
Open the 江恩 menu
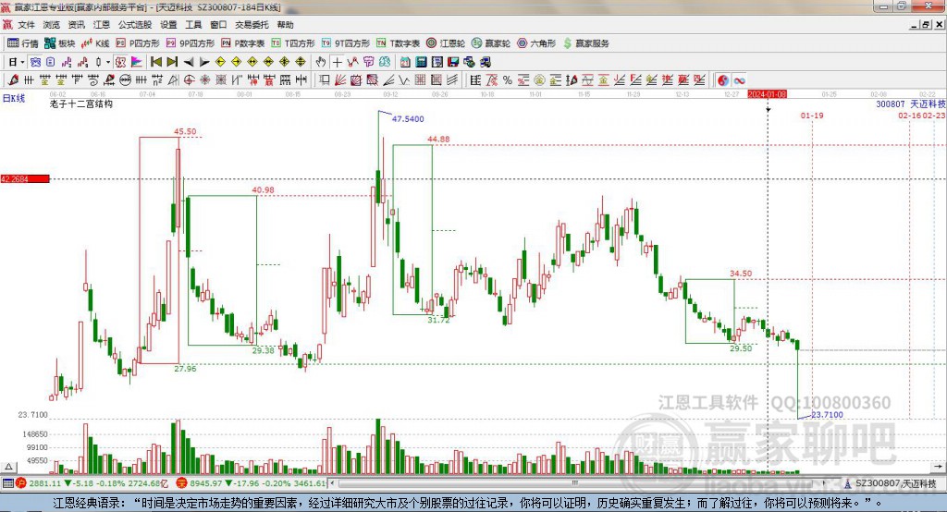(102, 25)
